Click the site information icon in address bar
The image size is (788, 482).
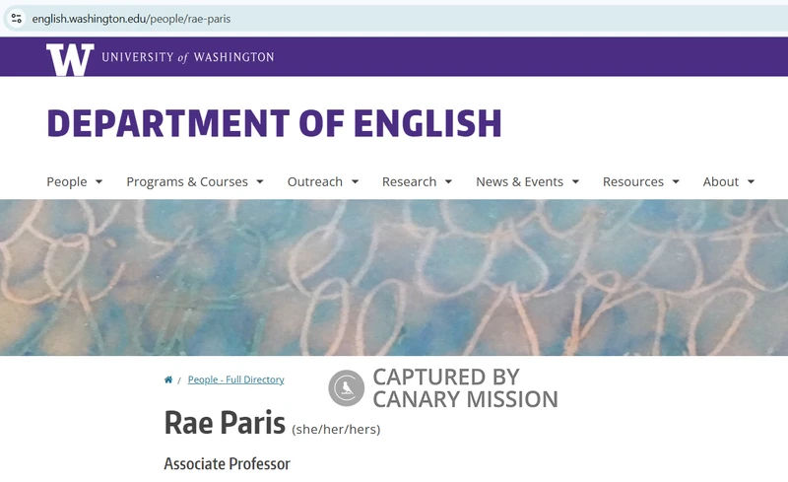click(x=16, y=19)
